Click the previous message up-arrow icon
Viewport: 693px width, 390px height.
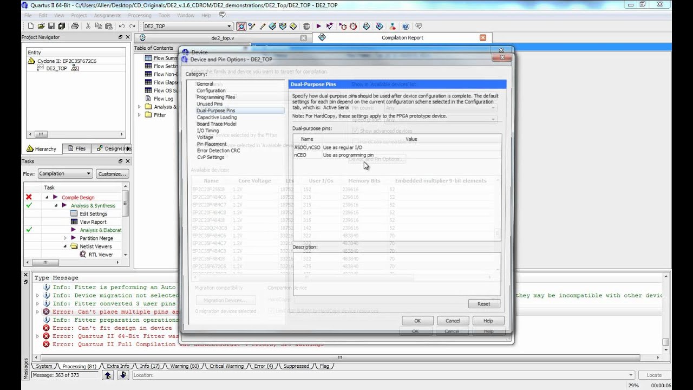click(108, 375)
